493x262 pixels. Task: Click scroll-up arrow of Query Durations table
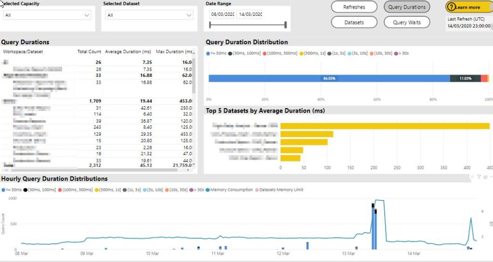194,53
